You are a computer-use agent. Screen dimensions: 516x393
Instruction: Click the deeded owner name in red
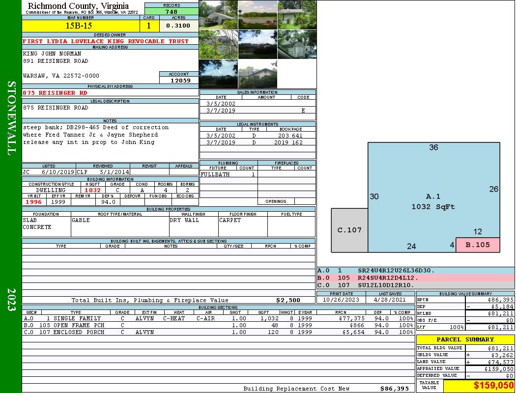pyautogui.click(x=106, y=41)
